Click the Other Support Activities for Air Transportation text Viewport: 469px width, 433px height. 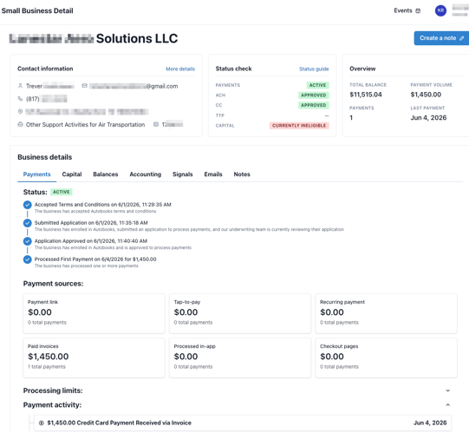point(85,125)
